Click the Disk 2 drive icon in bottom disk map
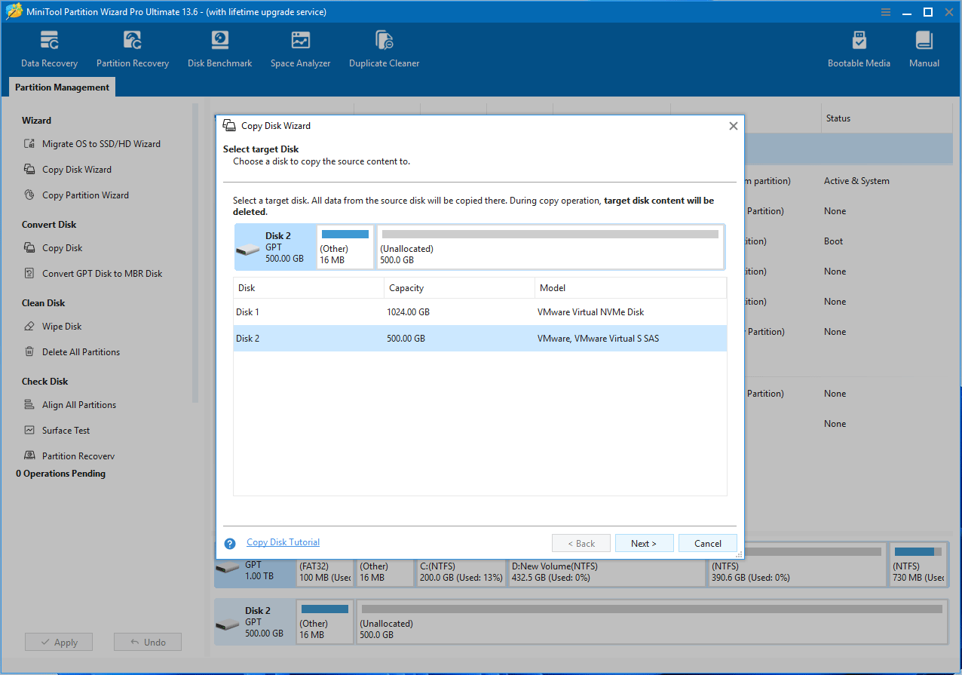Screen dimensions: 962x675 (x=227, y=624)
